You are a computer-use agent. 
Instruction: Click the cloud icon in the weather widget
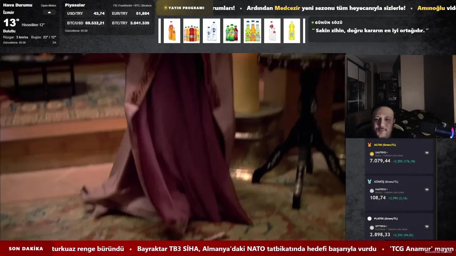coord(49,12)
